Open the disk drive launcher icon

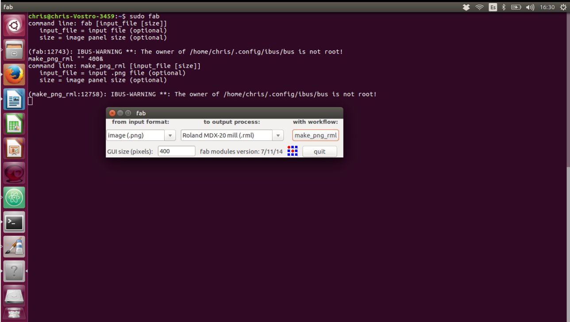pos(14,295)
